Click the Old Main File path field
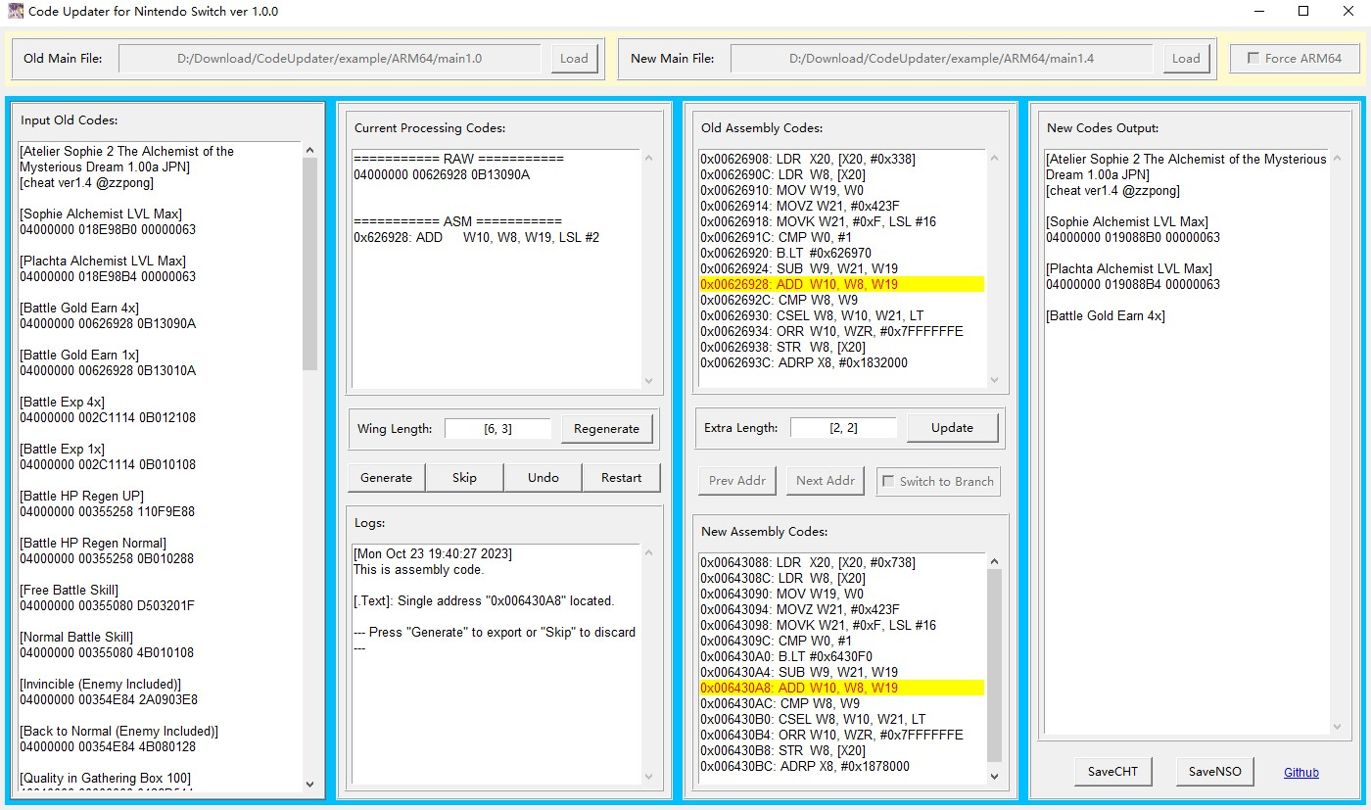This screenshot has width=1371, height=810. coord(330,58)
